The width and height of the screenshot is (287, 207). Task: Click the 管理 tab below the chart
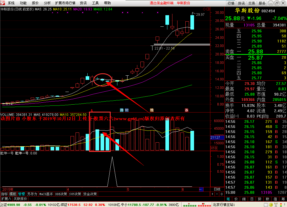[x=21, y=194]
